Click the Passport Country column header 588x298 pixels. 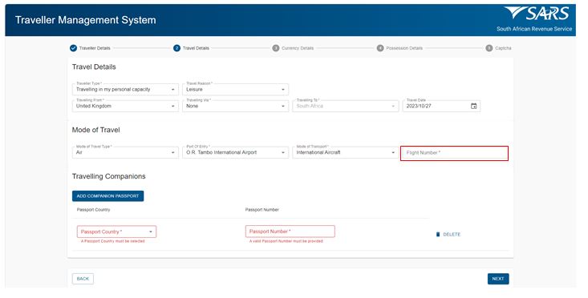(x=93, y=210)
